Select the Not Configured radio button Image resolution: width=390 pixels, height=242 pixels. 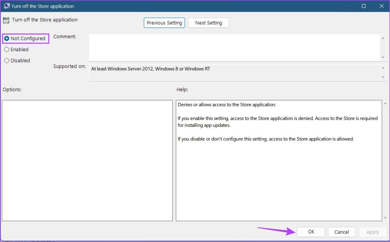click(x=6, y=38)
